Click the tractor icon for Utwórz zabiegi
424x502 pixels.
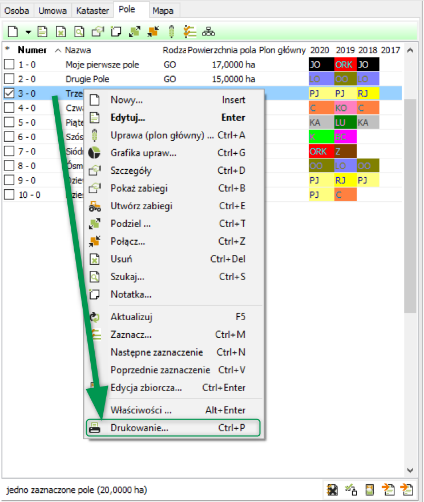95,206
